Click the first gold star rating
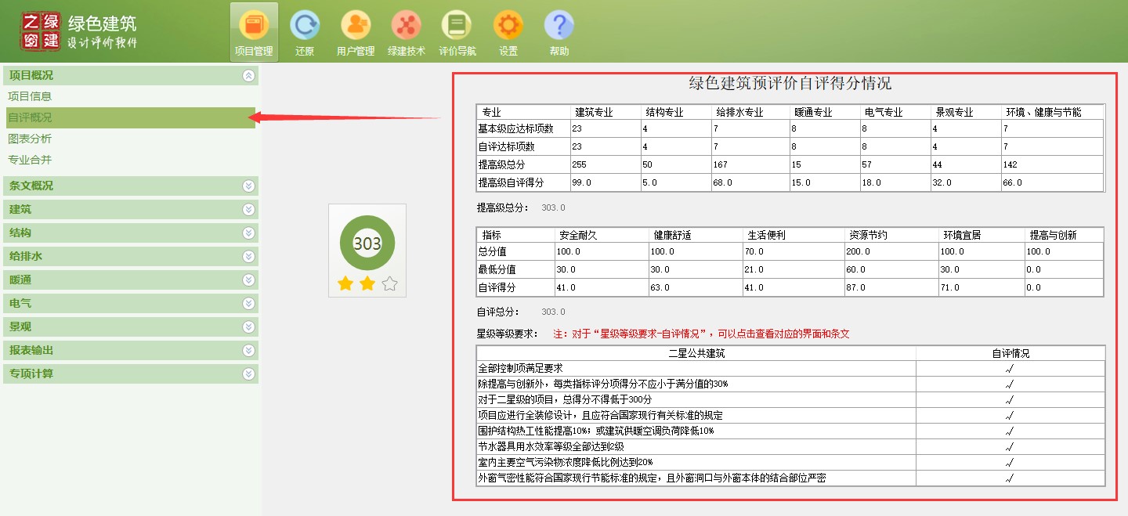 [x=345, y=283]
